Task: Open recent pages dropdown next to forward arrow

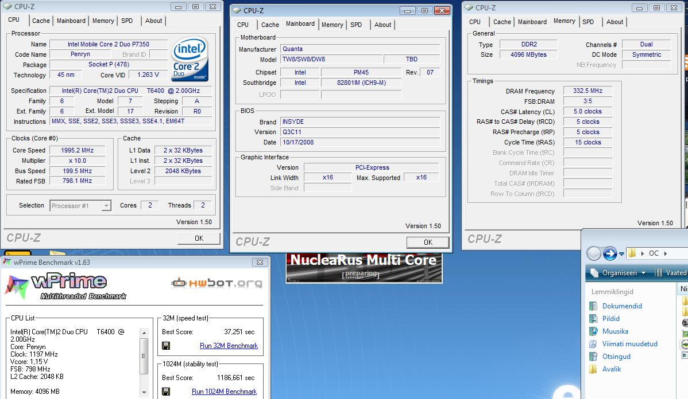Action: tap(621, 253)
